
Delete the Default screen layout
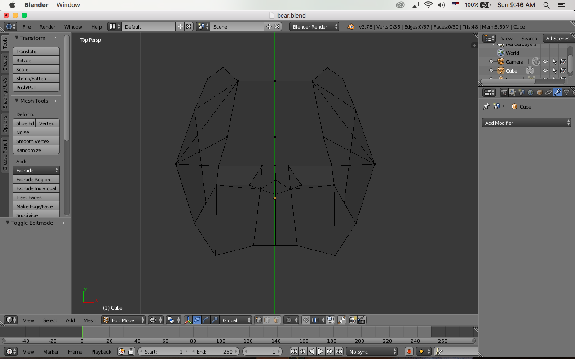(x=189, y=26)
